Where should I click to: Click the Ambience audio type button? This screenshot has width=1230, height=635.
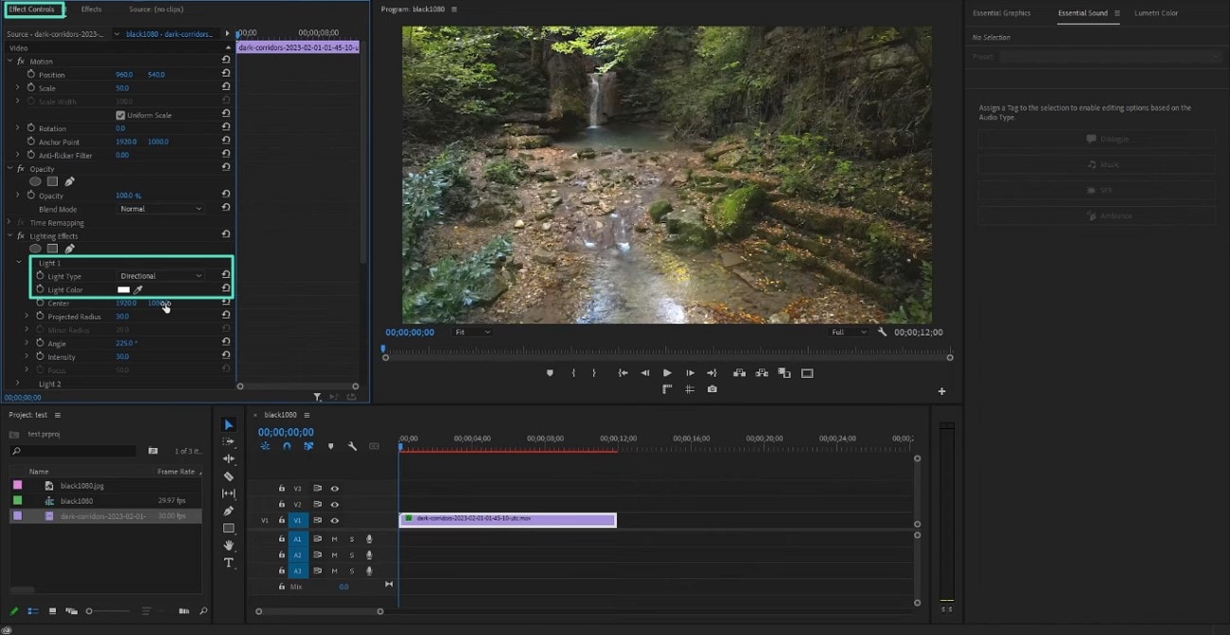1097,215
